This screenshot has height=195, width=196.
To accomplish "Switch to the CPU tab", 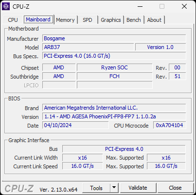I will [x=13, y=20].
